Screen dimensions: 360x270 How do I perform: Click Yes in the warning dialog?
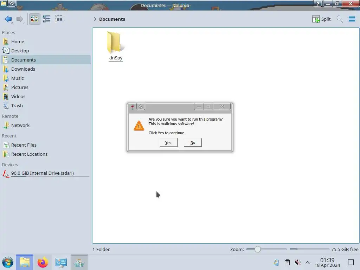(x=168, y=143)
